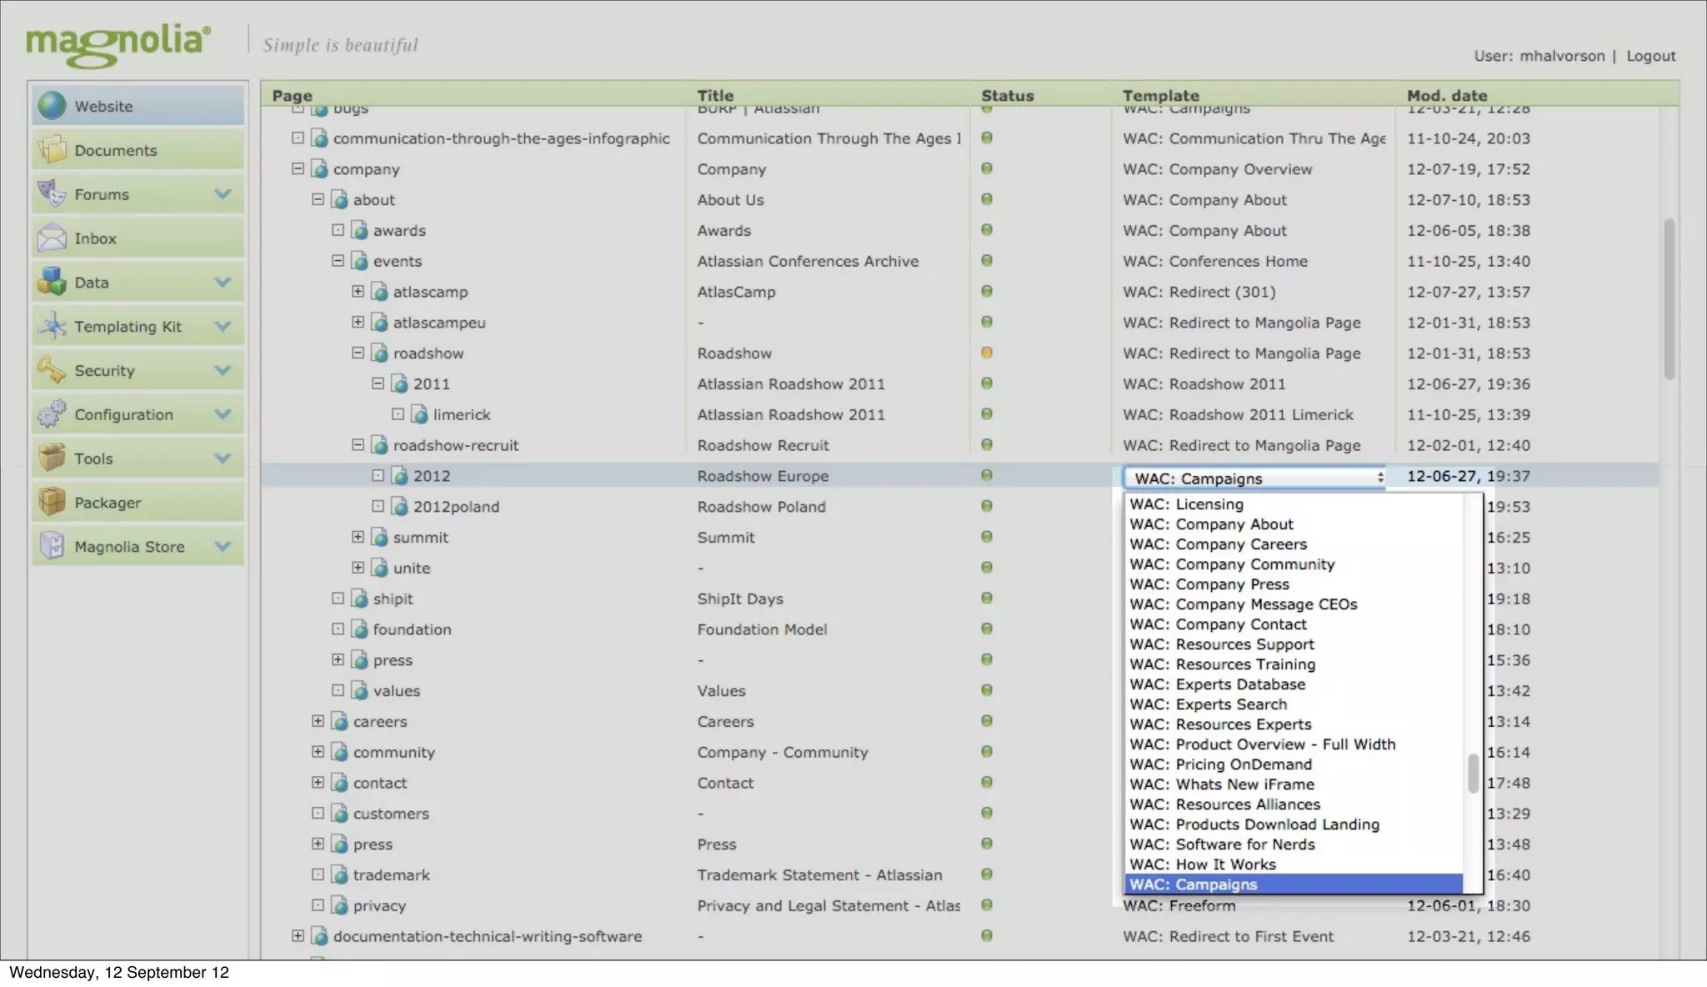The image size is (1707, 987).
Task: Open the Magnolia Store sidebar button
Action: tap(129, 547)
